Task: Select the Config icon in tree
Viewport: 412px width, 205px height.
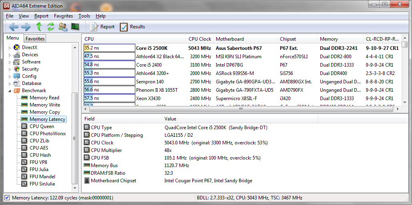Action: pos(16,77)
